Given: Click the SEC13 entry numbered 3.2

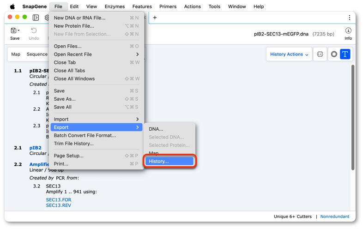Looking at the screenshot, I should click(53, 186).
